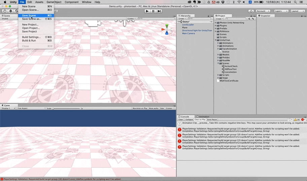Switch to the Animation tab
Image resolution: width=307 pixels, height=181 pixels.
click(x=203, y=117)
